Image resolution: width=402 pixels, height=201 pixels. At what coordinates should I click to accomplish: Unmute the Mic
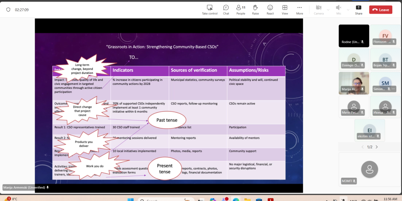click(x=338, y=10)
